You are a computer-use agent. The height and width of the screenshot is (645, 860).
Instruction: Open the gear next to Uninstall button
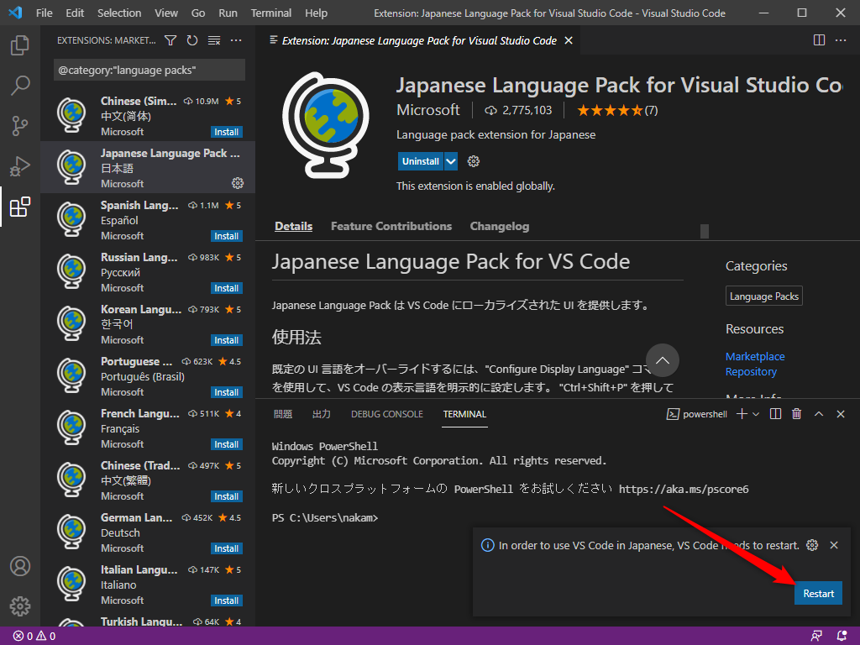474,161
